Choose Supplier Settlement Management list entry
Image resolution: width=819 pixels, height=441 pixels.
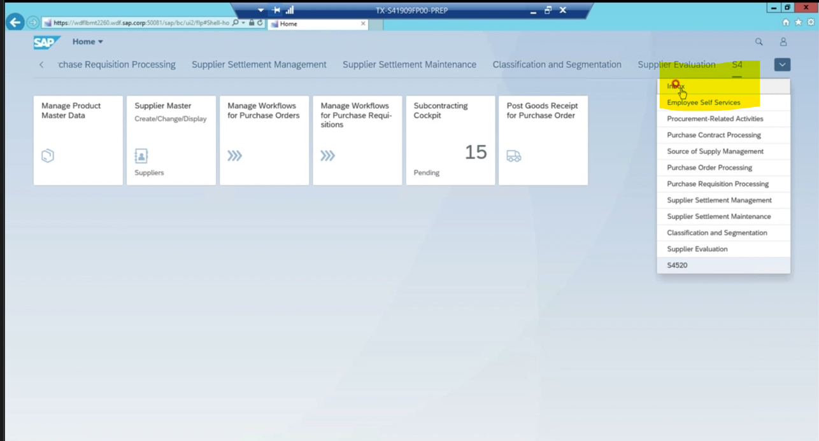(x=723, y=200)
